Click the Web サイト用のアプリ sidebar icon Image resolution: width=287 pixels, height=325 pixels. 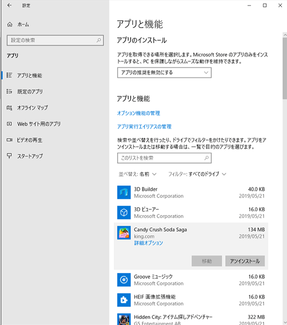(x=9, y=124)
